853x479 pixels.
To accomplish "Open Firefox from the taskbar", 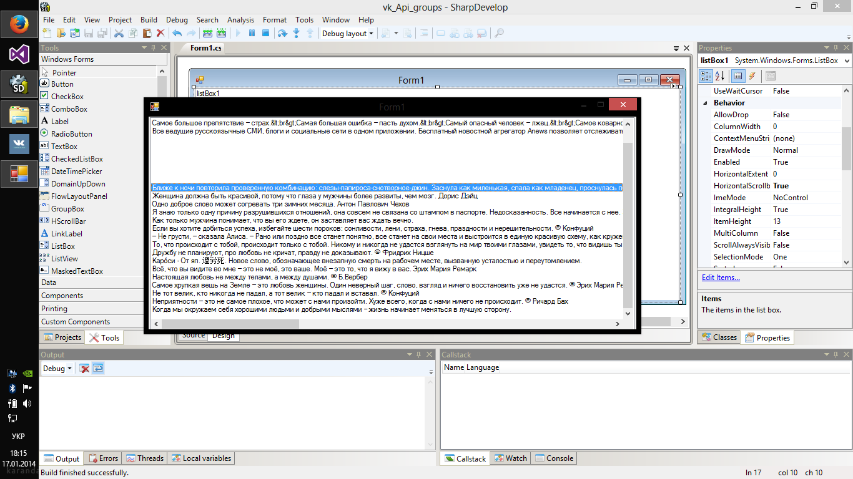I will [19, 24].
